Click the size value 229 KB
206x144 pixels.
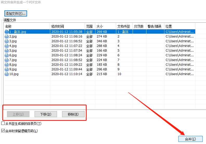click(x=102, y=55)
